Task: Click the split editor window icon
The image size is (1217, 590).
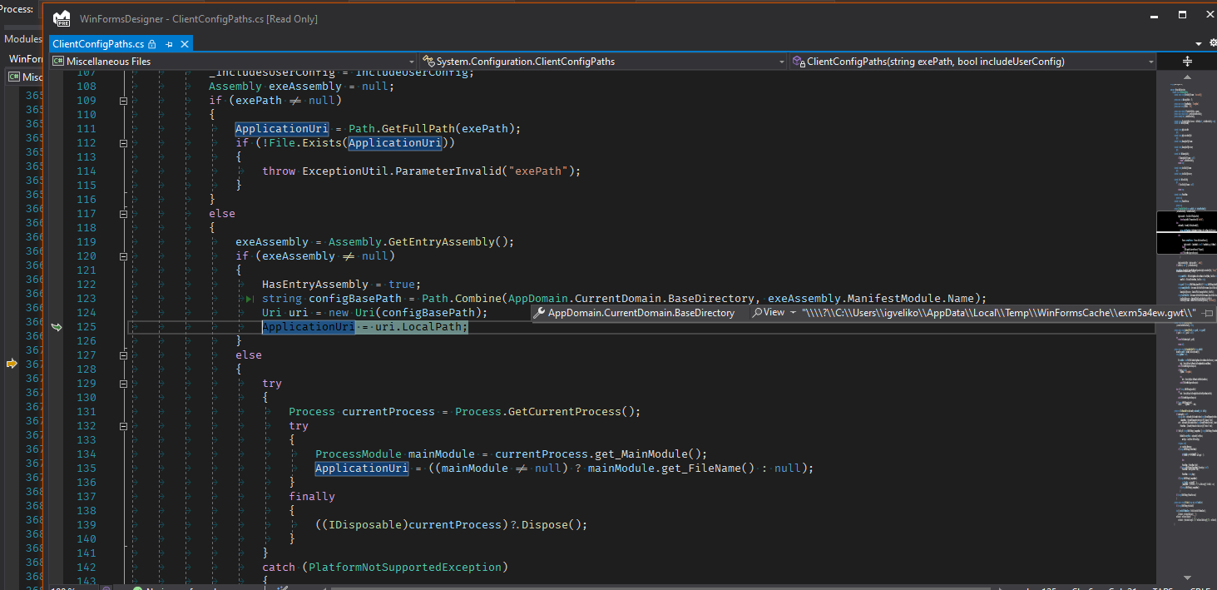Action: (x=1187, y=61)
